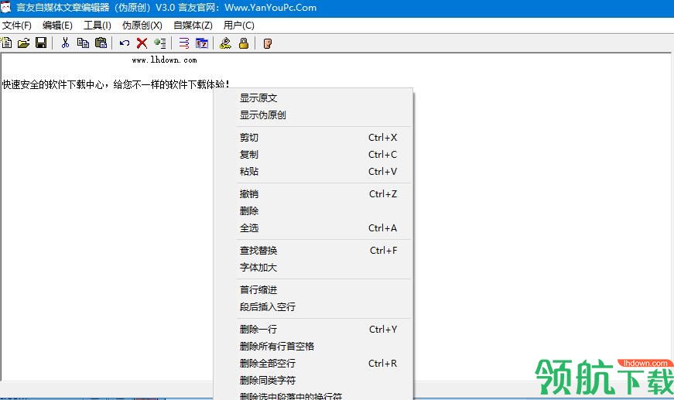The height and width of the screenshot is (400, 674).
Task: Click the green plus insert-line icon
Action: pos(160,43)
